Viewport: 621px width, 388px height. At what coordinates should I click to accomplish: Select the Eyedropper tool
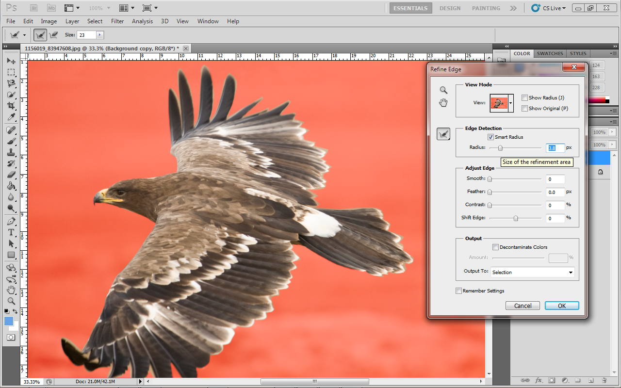(x=11, y=117)
